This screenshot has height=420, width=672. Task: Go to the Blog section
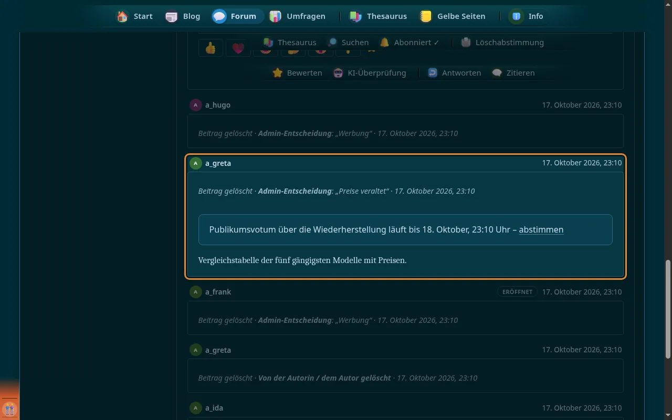tap(183, 16)
